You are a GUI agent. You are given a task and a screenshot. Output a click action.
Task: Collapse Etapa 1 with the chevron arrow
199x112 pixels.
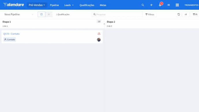(x=104, y=24)
